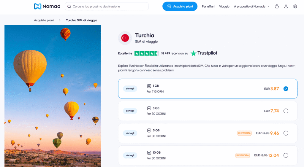The width and height of the screenshot is (304, 167).
Task: Open the user account profile icon
Action: [x=286, y=6]
